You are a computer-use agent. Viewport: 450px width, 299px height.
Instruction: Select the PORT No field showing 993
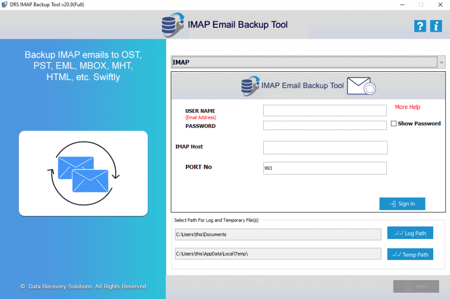click(325, 168)
